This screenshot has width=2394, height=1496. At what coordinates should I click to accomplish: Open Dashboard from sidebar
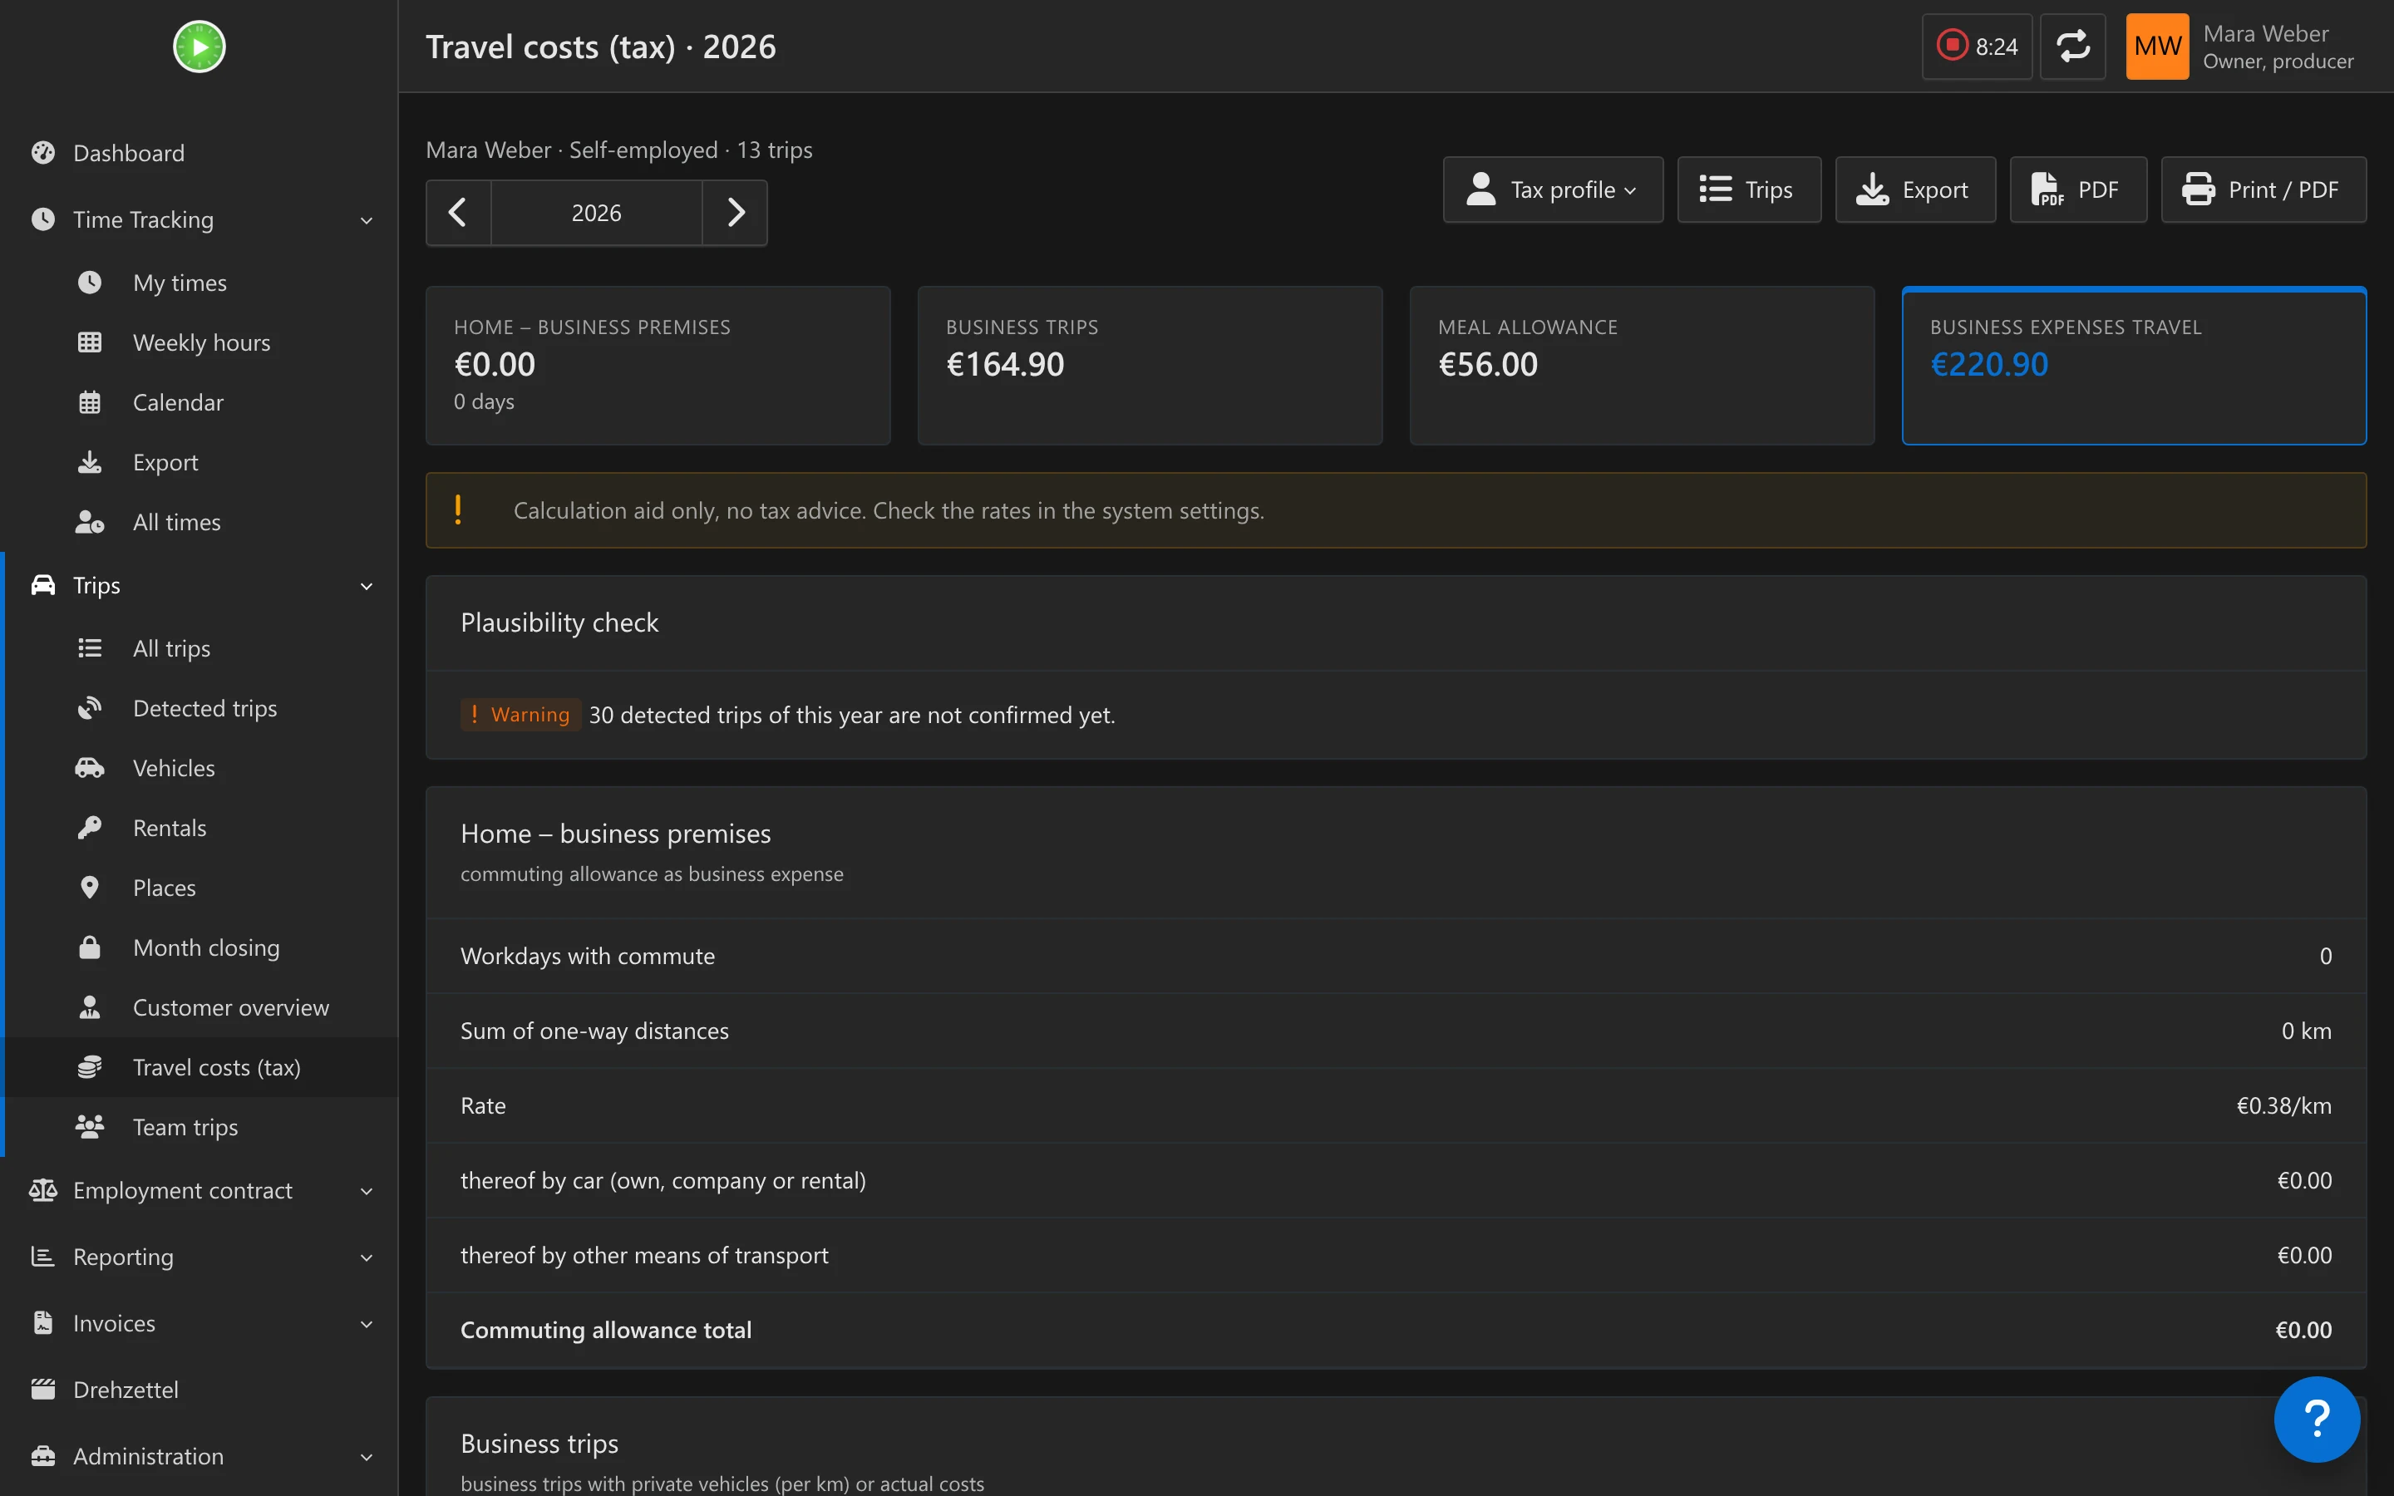click(x=199, y=154)
